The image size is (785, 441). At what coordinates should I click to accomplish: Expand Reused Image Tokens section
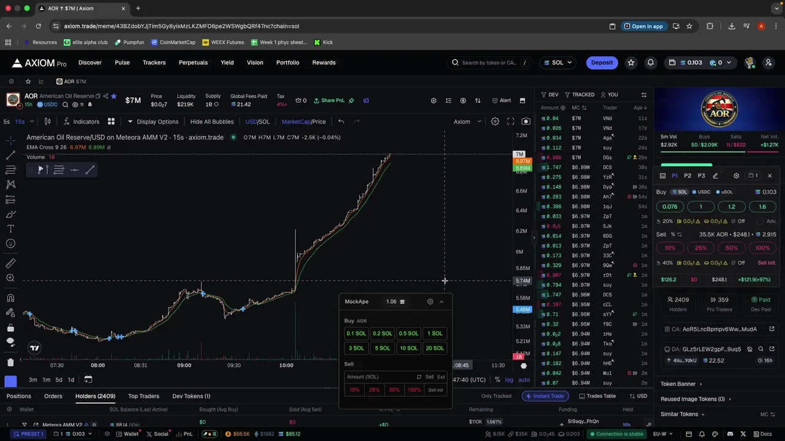pyautogui.click(x=695, y=399)
